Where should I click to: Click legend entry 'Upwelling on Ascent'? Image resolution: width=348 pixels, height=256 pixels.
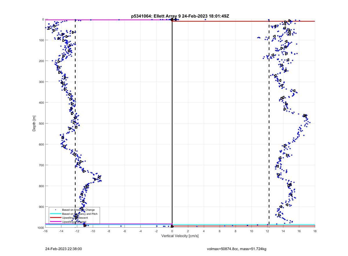pos(74,222)
